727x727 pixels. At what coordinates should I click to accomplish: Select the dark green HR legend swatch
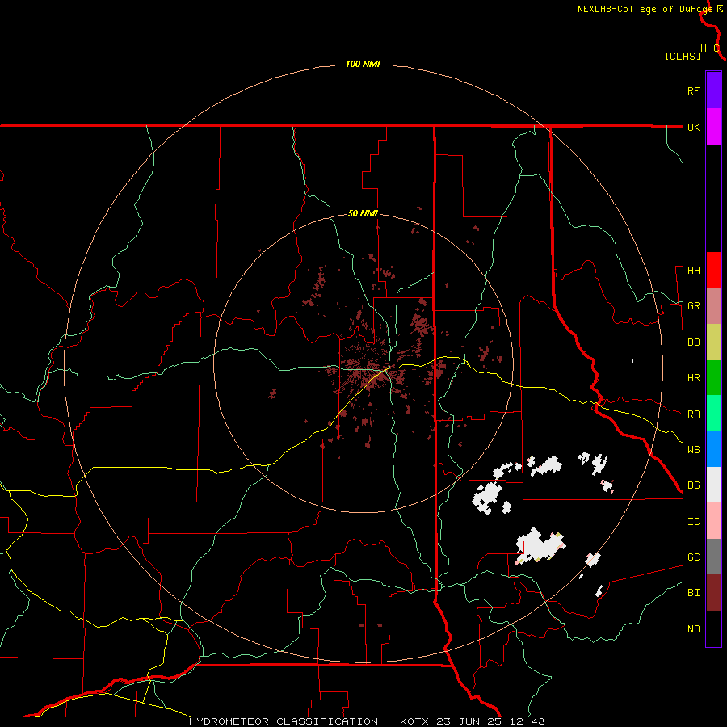(713, 378)
